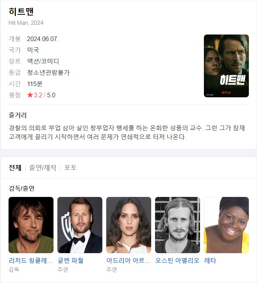Image resolution: width=257 pixels, height=283 pixels.
Task: Click photo above 글렌 파월 name
Action: click(x=80, y=225)
